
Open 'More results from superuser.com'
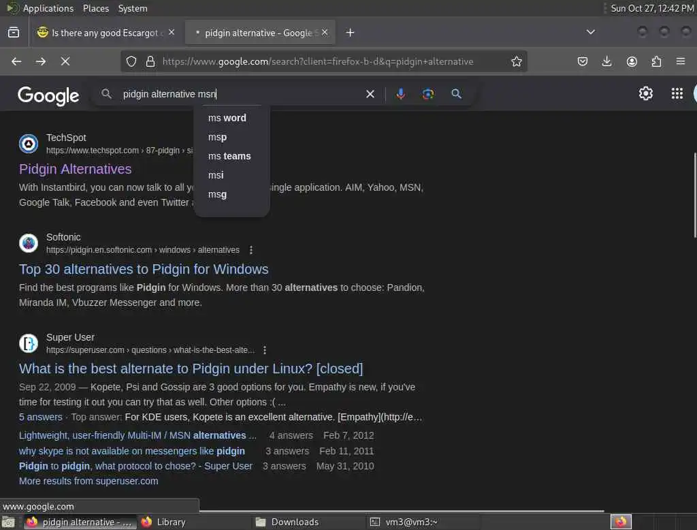click(x=88, y=481)
